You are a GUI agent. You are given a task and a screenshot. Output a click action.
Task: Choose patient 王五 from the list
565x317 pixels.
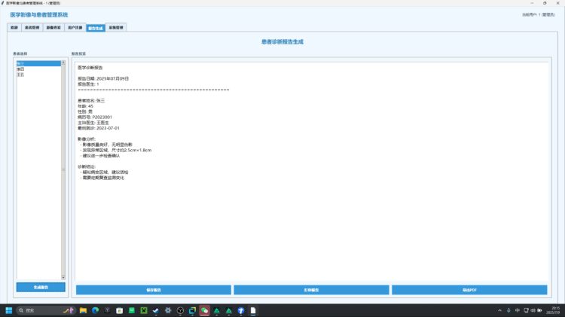(x=20, y=74)
